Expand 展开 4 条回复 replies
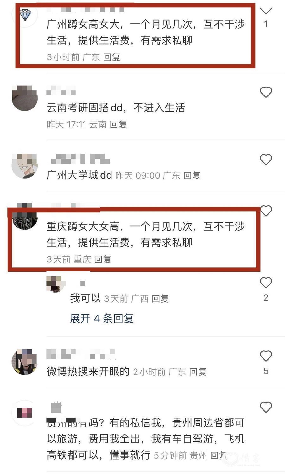 coord(102,318)
